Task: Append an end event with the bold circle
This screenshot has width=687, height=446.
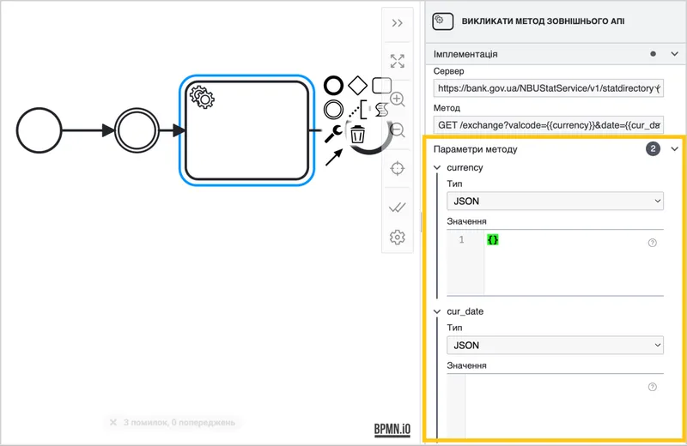Action: 333,86
